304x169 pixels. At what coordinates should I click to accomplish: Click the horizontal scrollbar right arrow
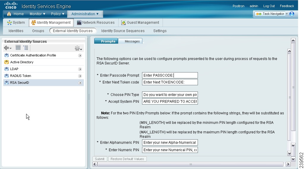[x=288, y=164]
